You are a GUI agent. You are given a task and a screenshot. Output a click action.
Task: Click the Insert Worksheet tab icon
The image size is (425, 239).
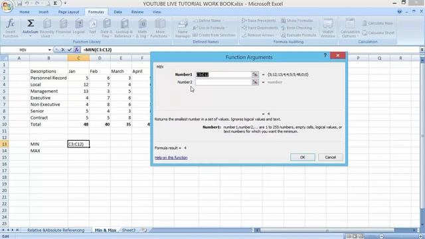point(145,230)
